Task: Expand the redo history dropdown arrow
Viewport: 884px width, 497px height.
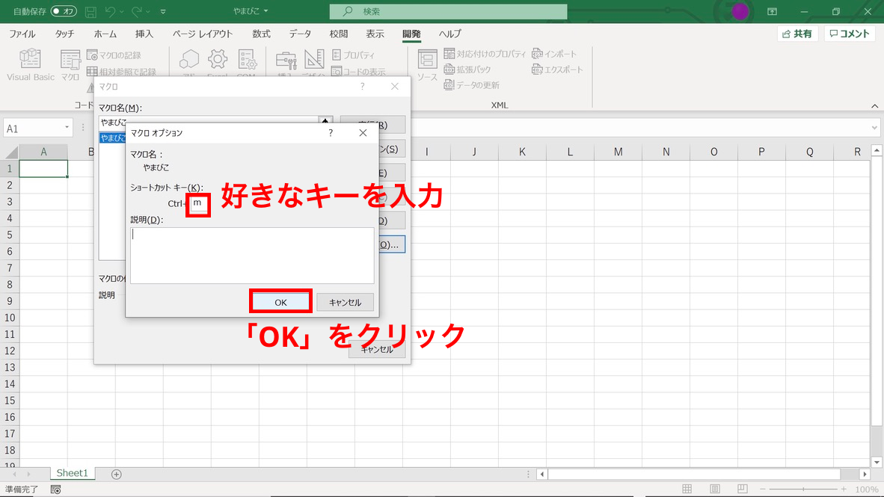Action: click(x=148, y=11)
